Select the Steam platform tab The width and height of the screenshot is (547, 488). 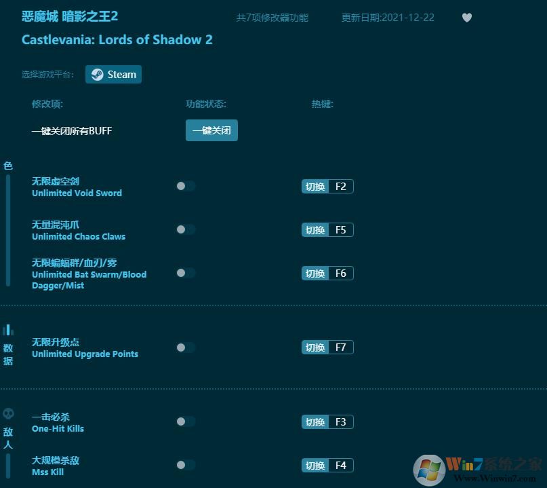click(113, 75)
